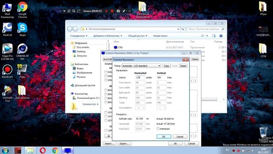Click the Chrome icon in taskbar

(x=55, y=150)
